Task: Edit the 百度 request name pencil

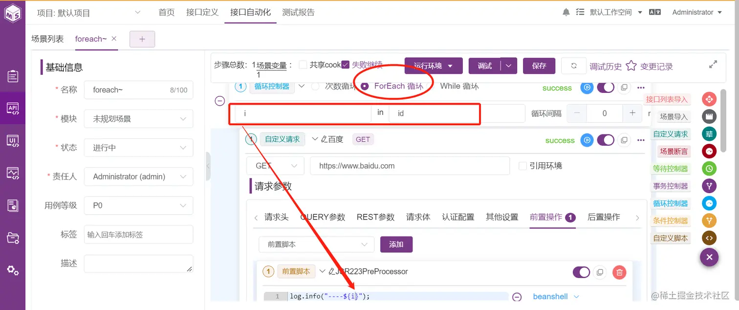Action: click(324, 139)
